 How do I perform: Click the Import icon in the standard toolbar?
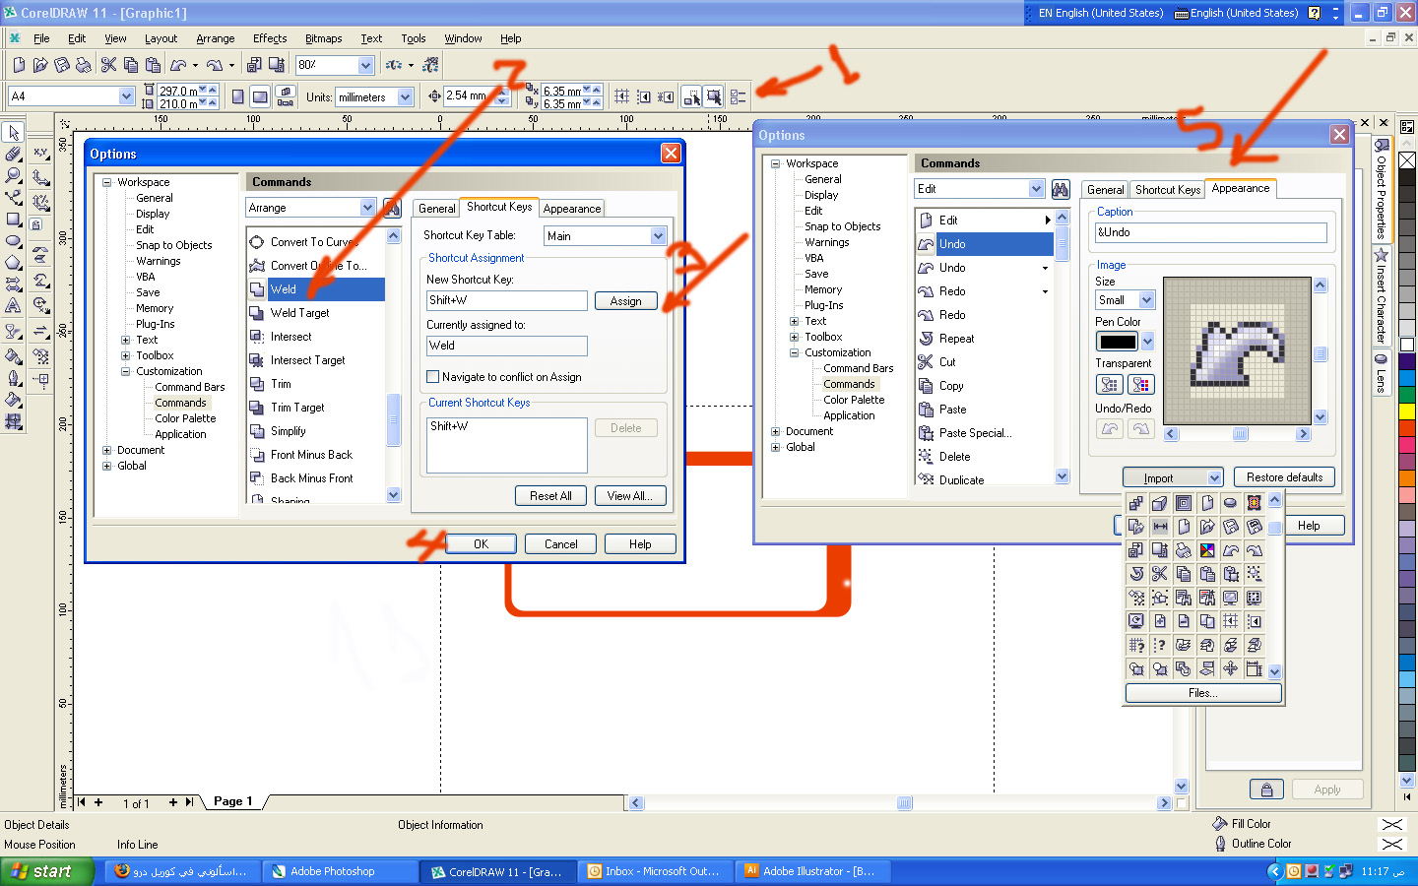click(x=254, y=65)
